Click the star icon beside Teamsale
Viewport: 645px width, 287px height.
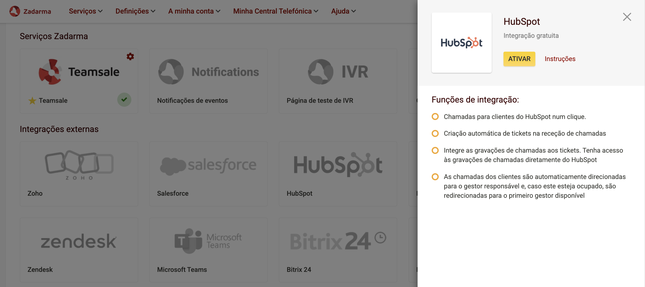(x=32, y=100)
